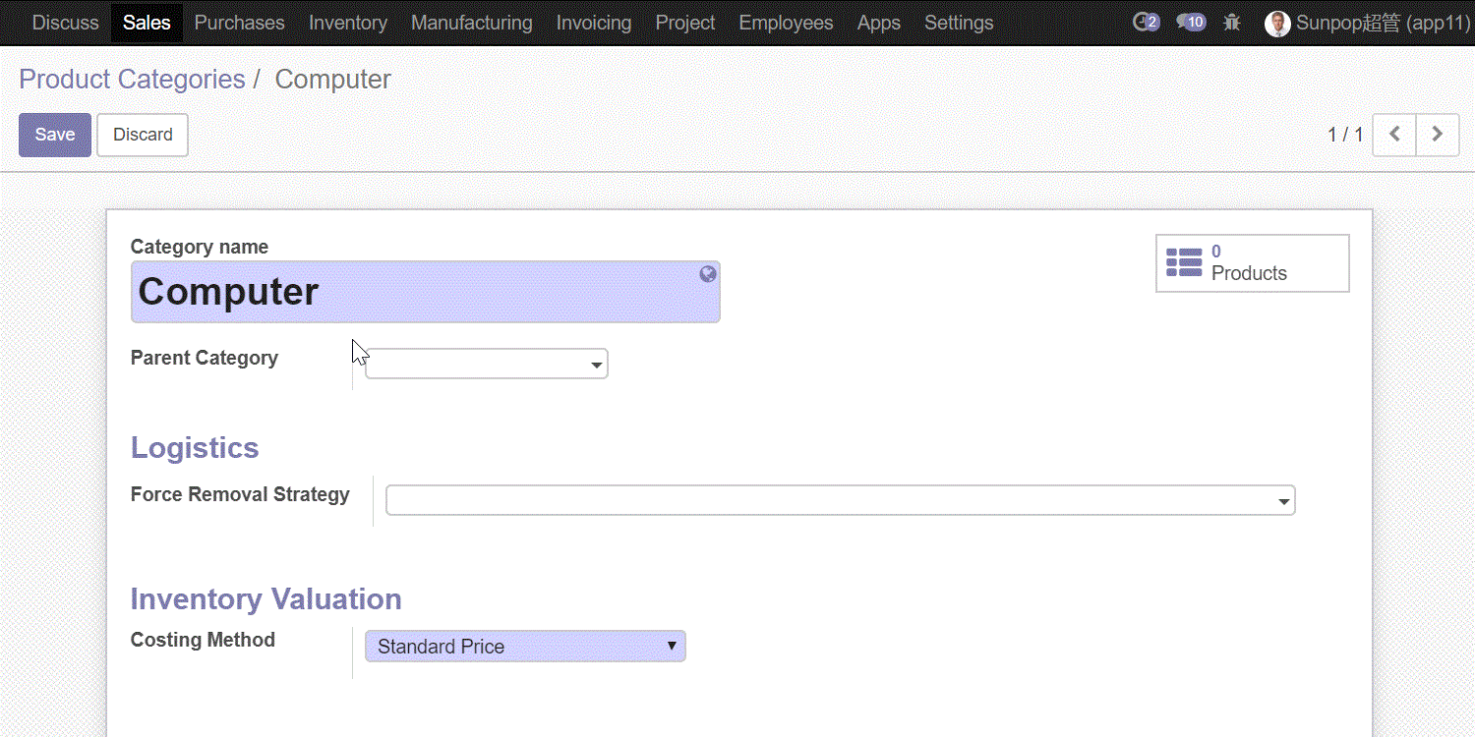Screen dimensions: 1475x737
Task: Open the Settings menu
Action: pyautogui.click(x=958, y=23)
